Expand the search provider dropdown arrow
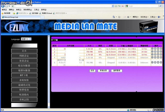The height and width of the screenshot is (112, 165). click(x=163, y=6)
